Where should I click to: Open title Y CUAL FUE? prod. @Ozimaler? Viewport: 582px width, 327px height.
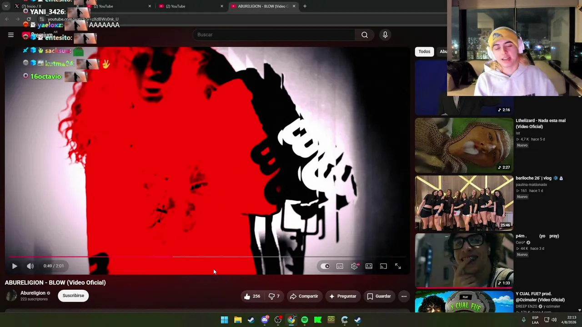(540, 297)
